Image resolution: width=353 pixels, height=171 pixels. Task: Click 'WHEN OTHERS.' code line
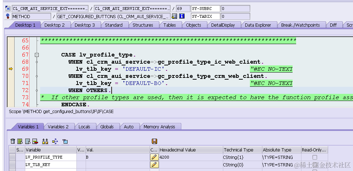[x=90, y=90]
